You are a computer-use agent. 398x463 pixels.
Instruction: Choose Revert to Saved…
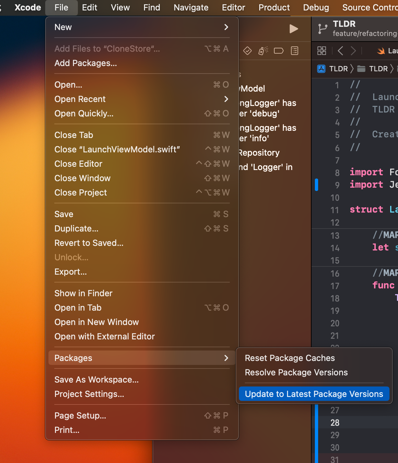pyautogui.click(x=142, y=243)
